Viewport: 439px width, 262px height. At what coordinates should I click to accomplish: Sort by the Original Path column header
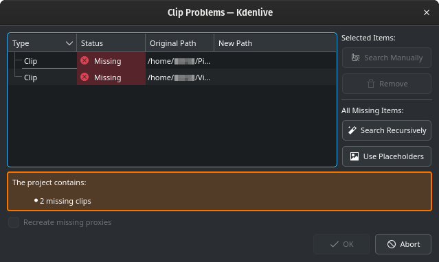click(x=179, y=43)
